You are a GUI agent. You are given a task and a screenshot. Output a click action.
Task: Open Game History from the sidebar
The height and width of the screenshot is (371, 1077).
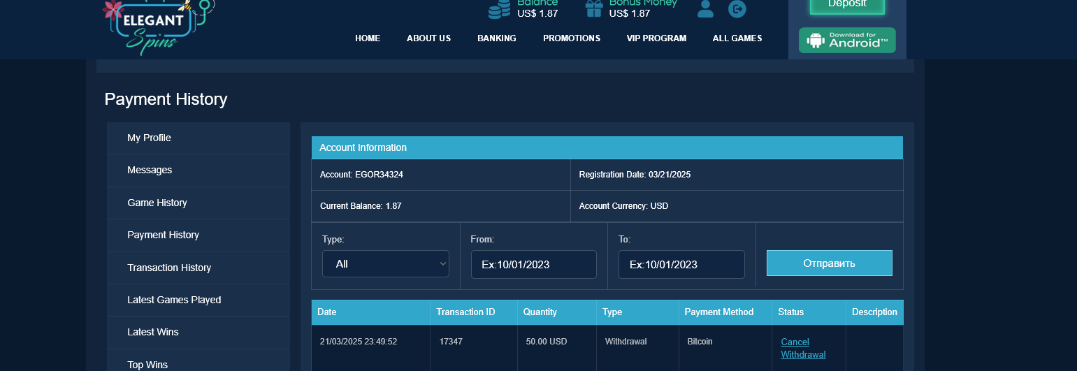point(157,203)
